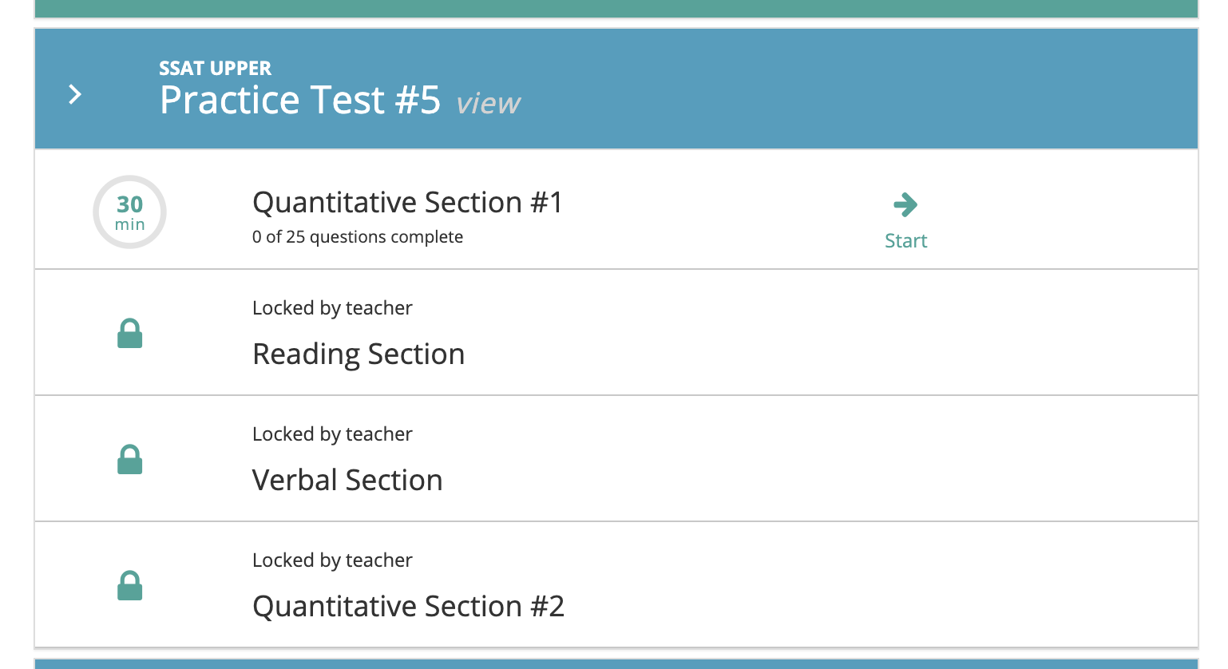
Task: Click the blue test header at bottom edge
Action: coord(616,663)
